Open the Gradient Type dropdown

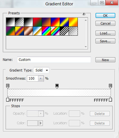(41, 70)
